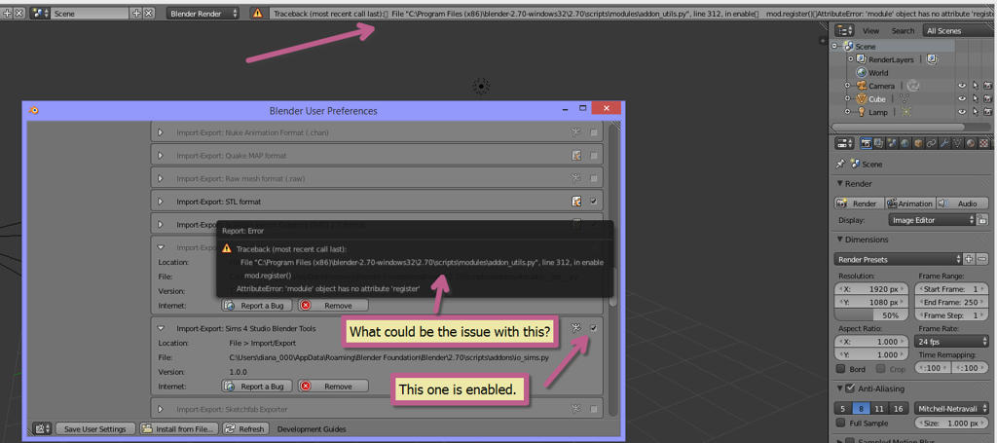Screen dimensions: 997x443
Task: Open the object properties cube icon tab
Action: (x=918, y=144)
